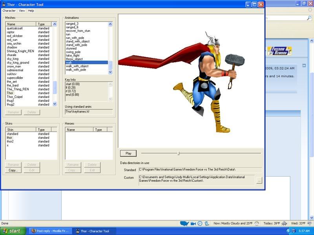This screenshot has width=314, height=235.
Task: Select the The_Thing_REN mesh
Action: (x=18, y=89)
